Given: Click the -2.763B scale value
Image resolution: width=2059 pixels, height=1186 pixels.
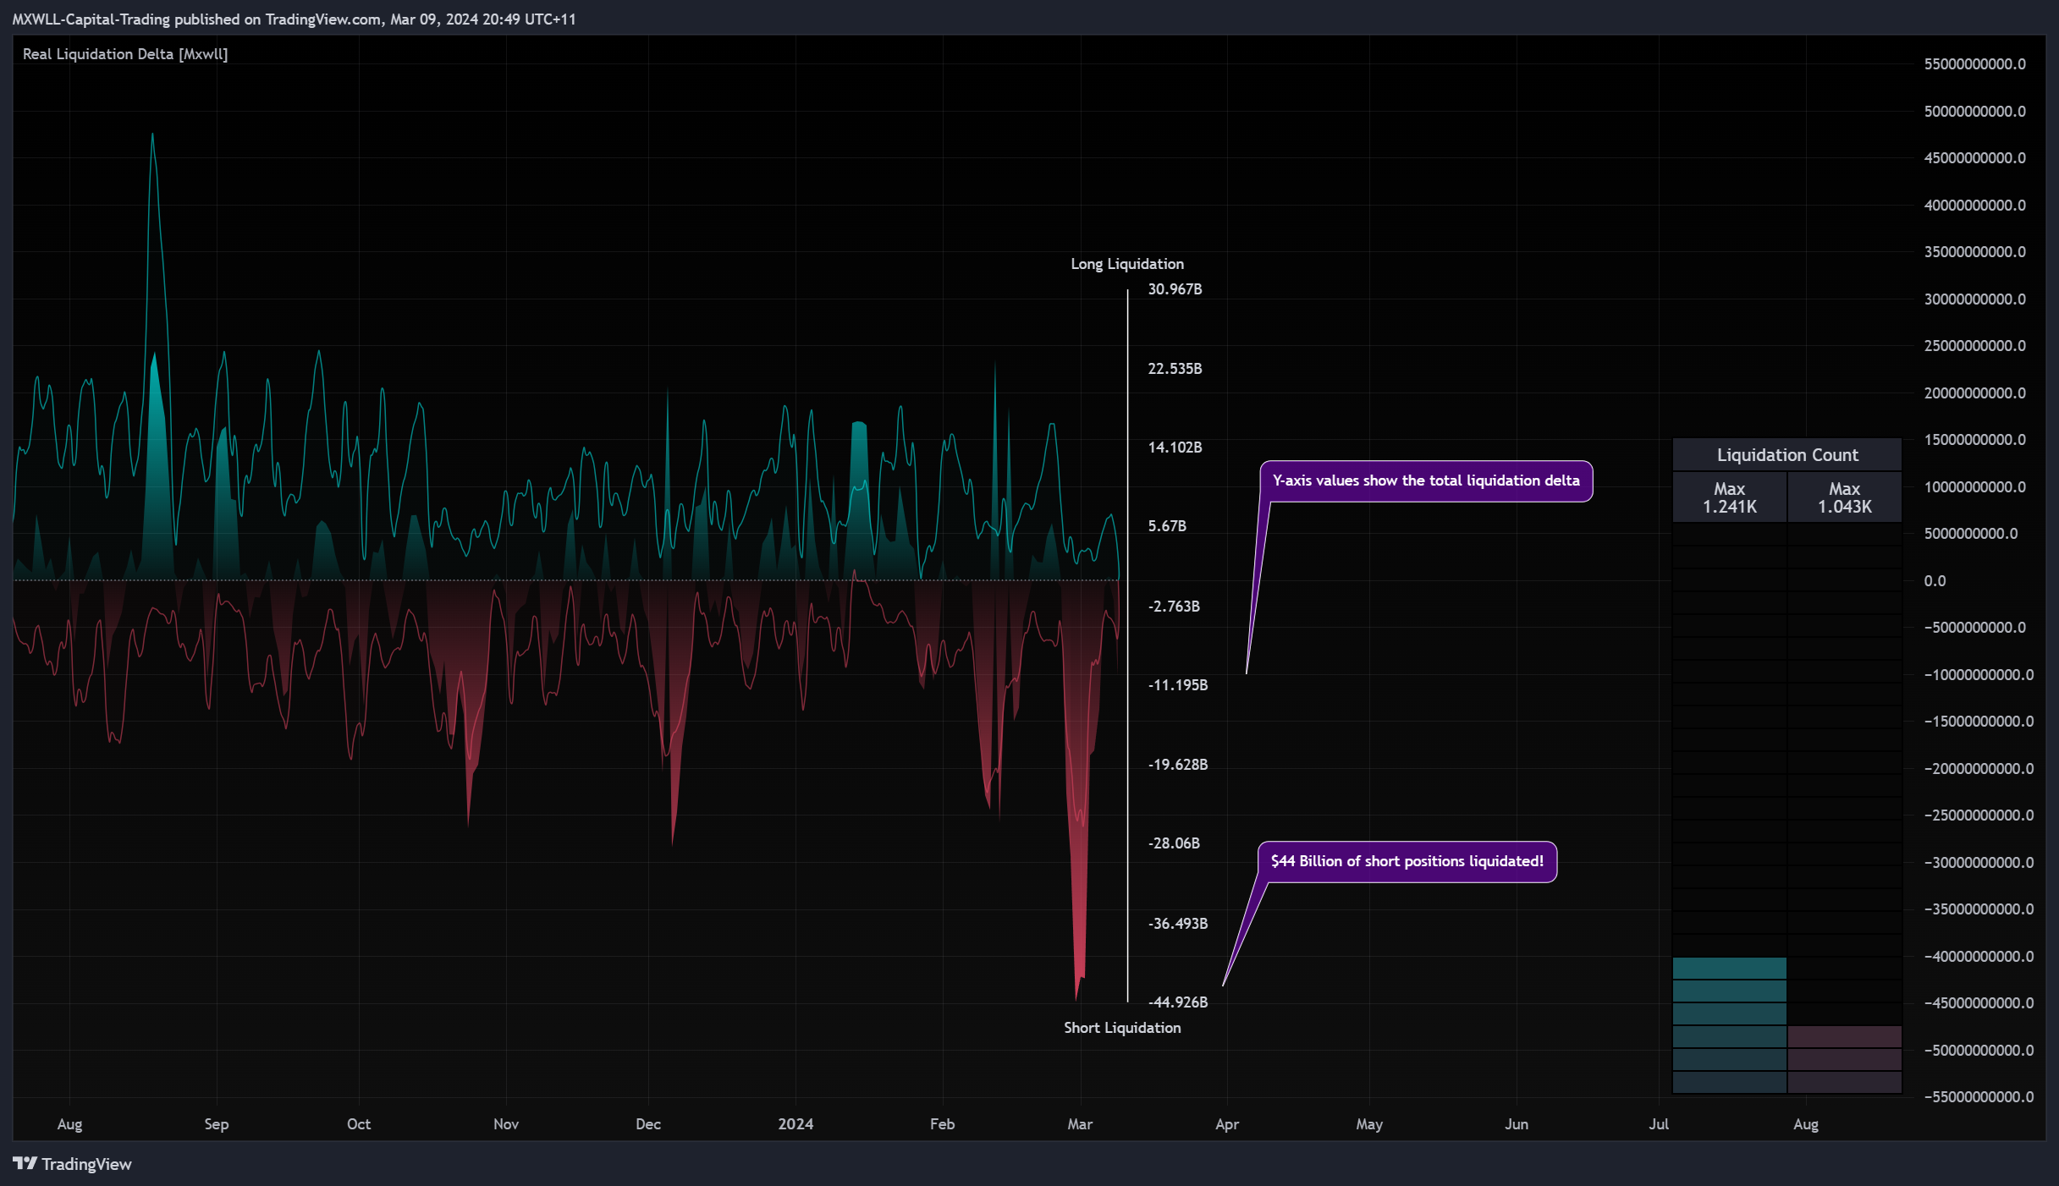Looking at the screenshot, I should coord(1174,607).
